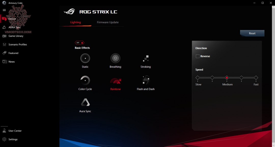Select the Flash and Dash effect

point(146,80)
